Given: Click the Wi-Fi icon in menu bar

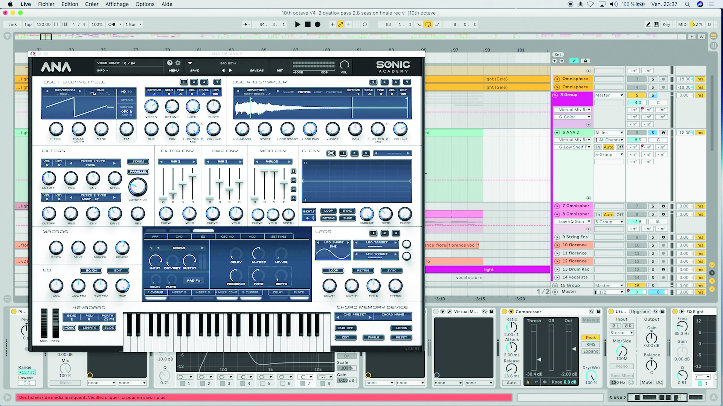Looking at the screenshot, I should tap(590, 4).
